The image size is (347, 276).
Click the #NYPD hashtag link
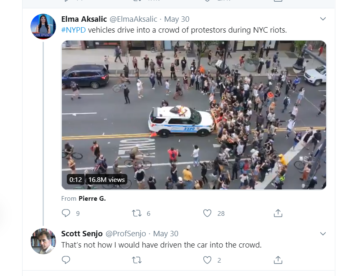73,30
